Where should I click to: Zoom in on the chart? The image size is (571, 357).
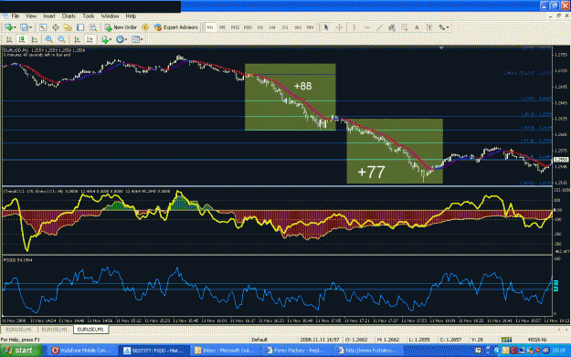(x=48, y=39)
